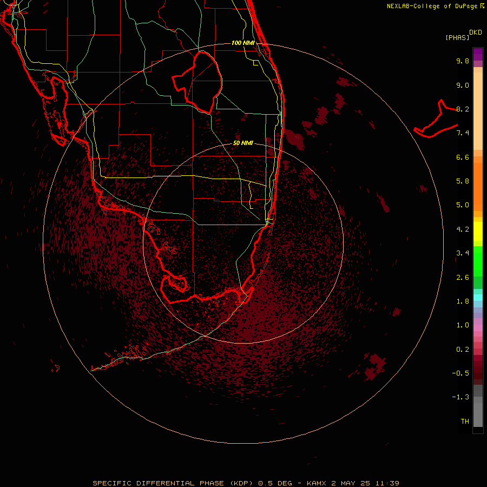Click the TH label on the color scale
Screen dimensions: 487x487
465,422
